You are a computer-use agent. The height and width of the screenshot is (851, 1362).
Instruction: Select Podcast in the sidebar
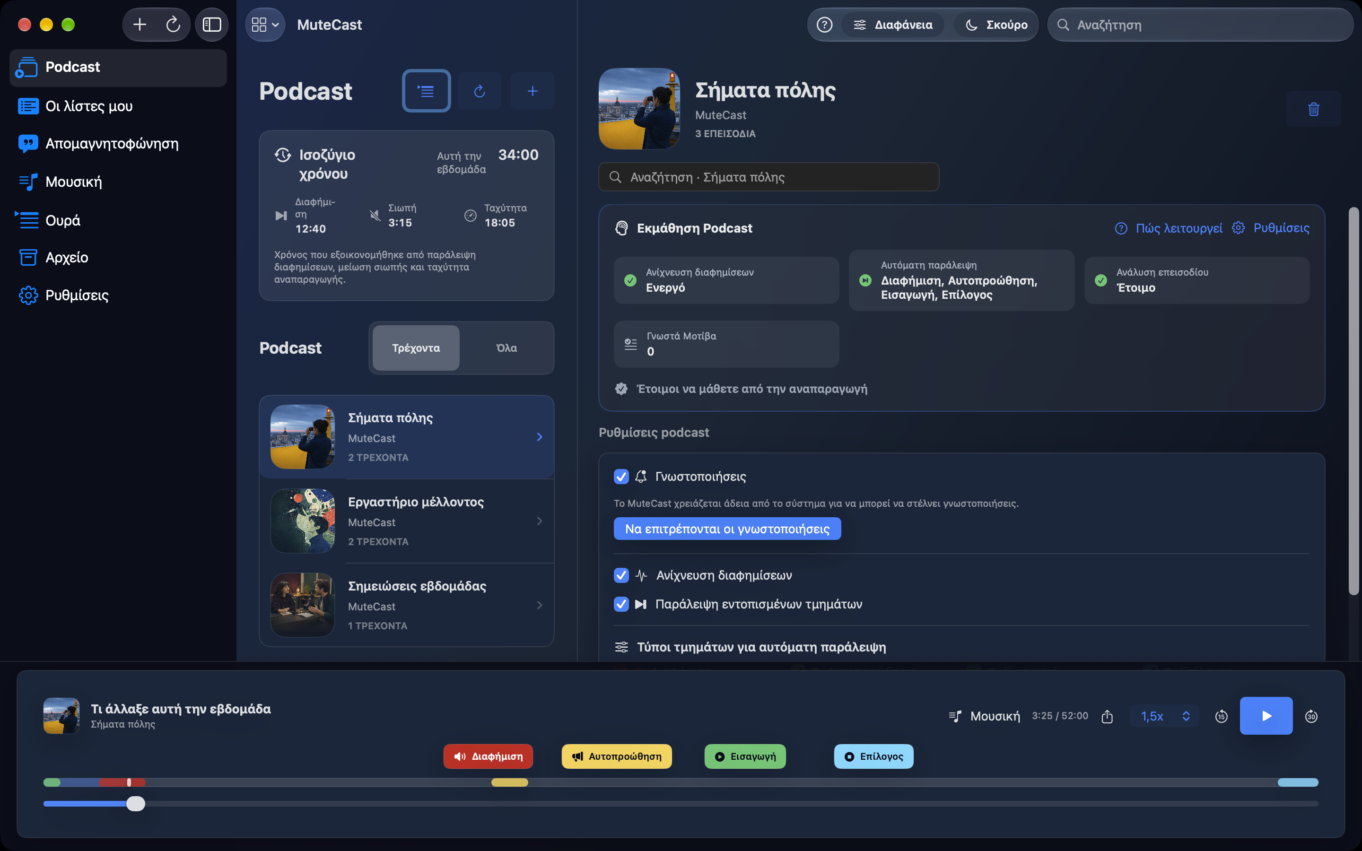coord(118,67)
